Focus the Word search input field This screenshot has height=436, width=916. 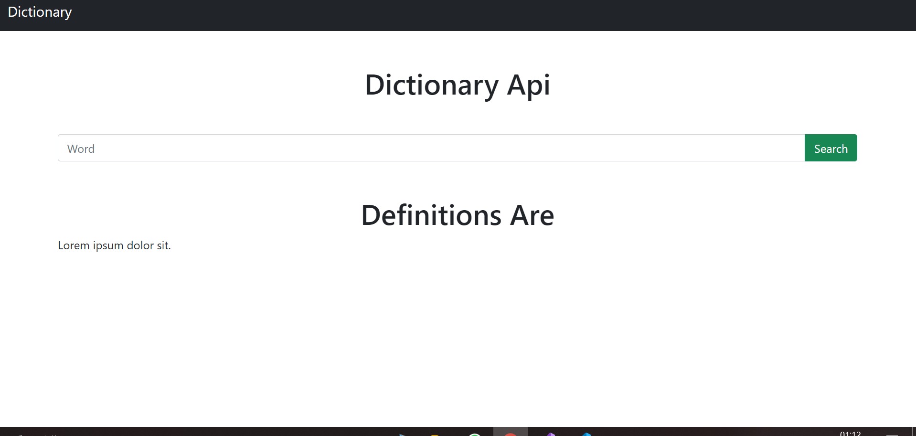coord(431,148)
